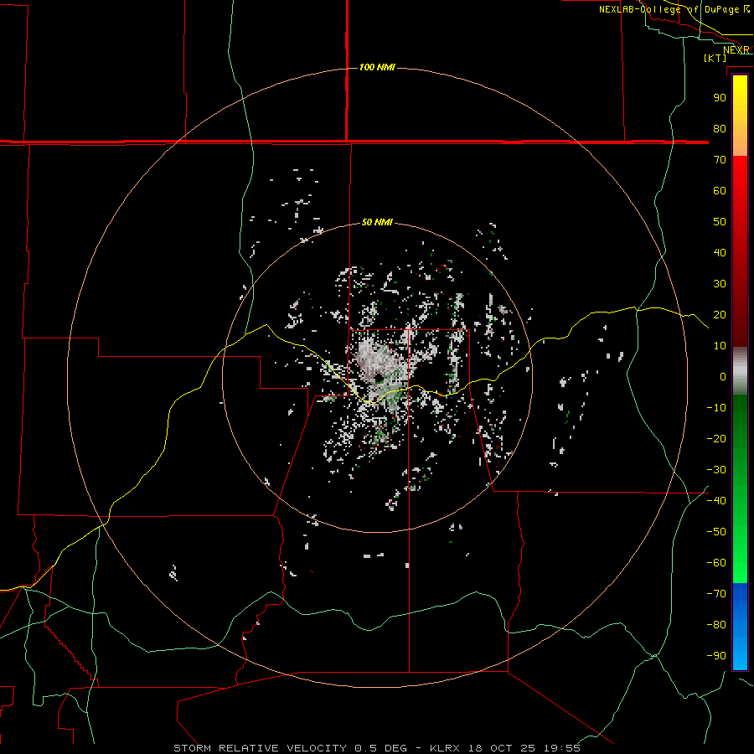Click the KLRX station identifier in caption
The height and width of the screenshot is (754, 754).
[445, 748]
